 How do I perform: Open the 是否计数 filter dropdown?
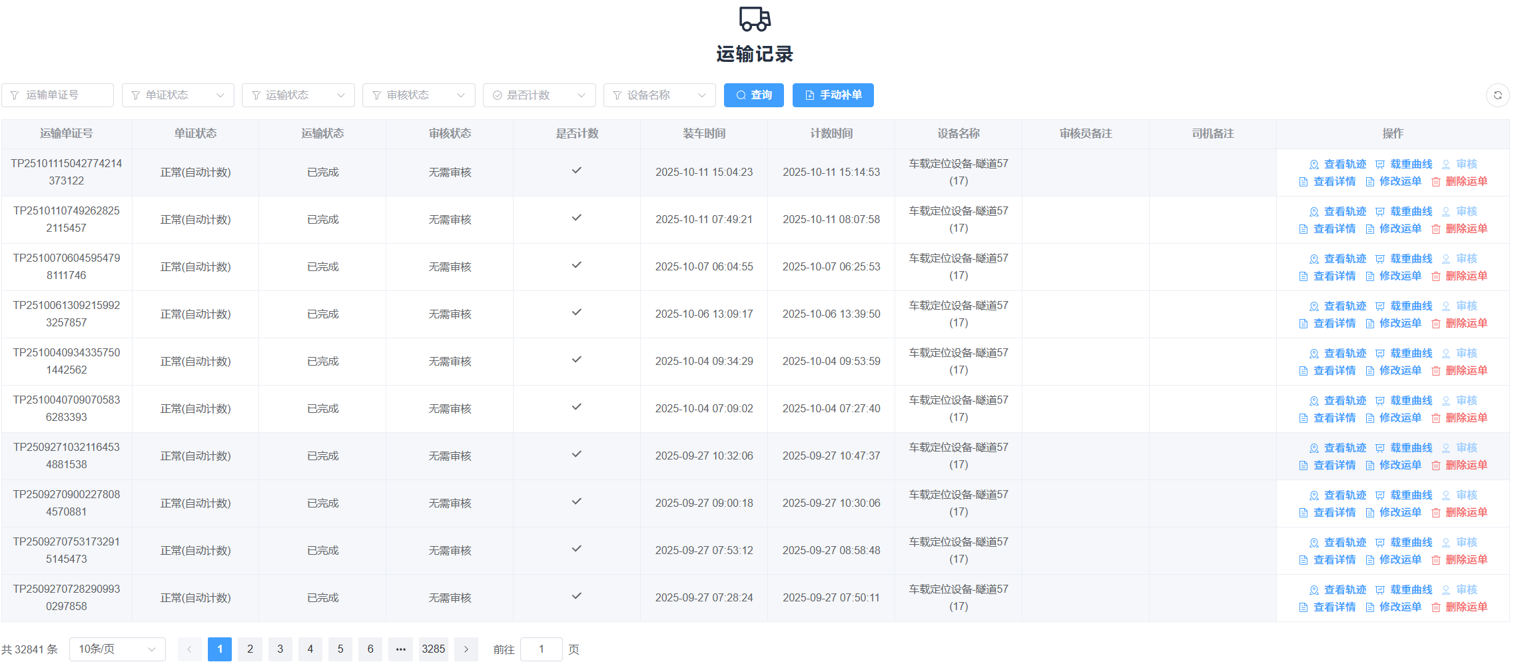pos(539,95)
